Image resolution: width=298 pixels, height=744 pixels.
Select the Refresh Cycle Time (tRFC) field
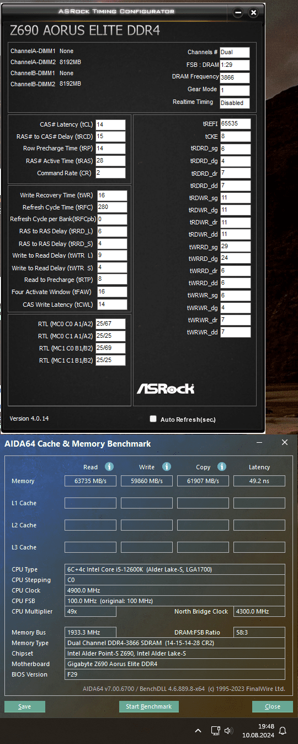click(112, 207)
